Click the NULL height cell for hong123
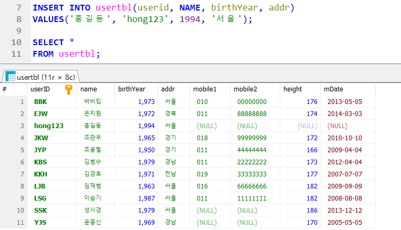401x230 pixels. pyautogui.click(x=307, y=126)
